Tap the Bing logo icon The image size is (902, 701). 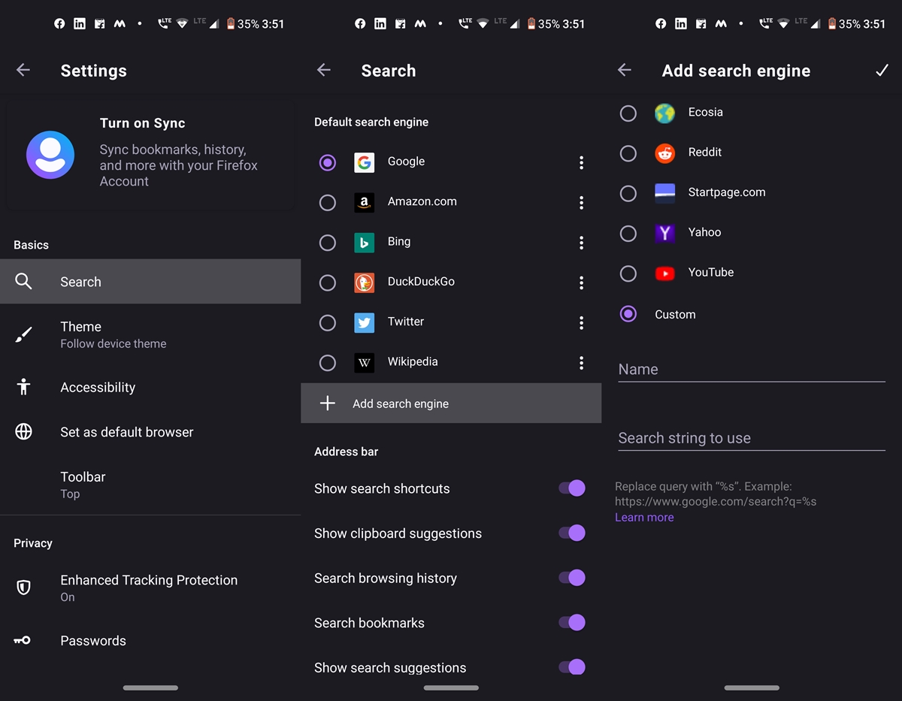[x=365, y=243]
